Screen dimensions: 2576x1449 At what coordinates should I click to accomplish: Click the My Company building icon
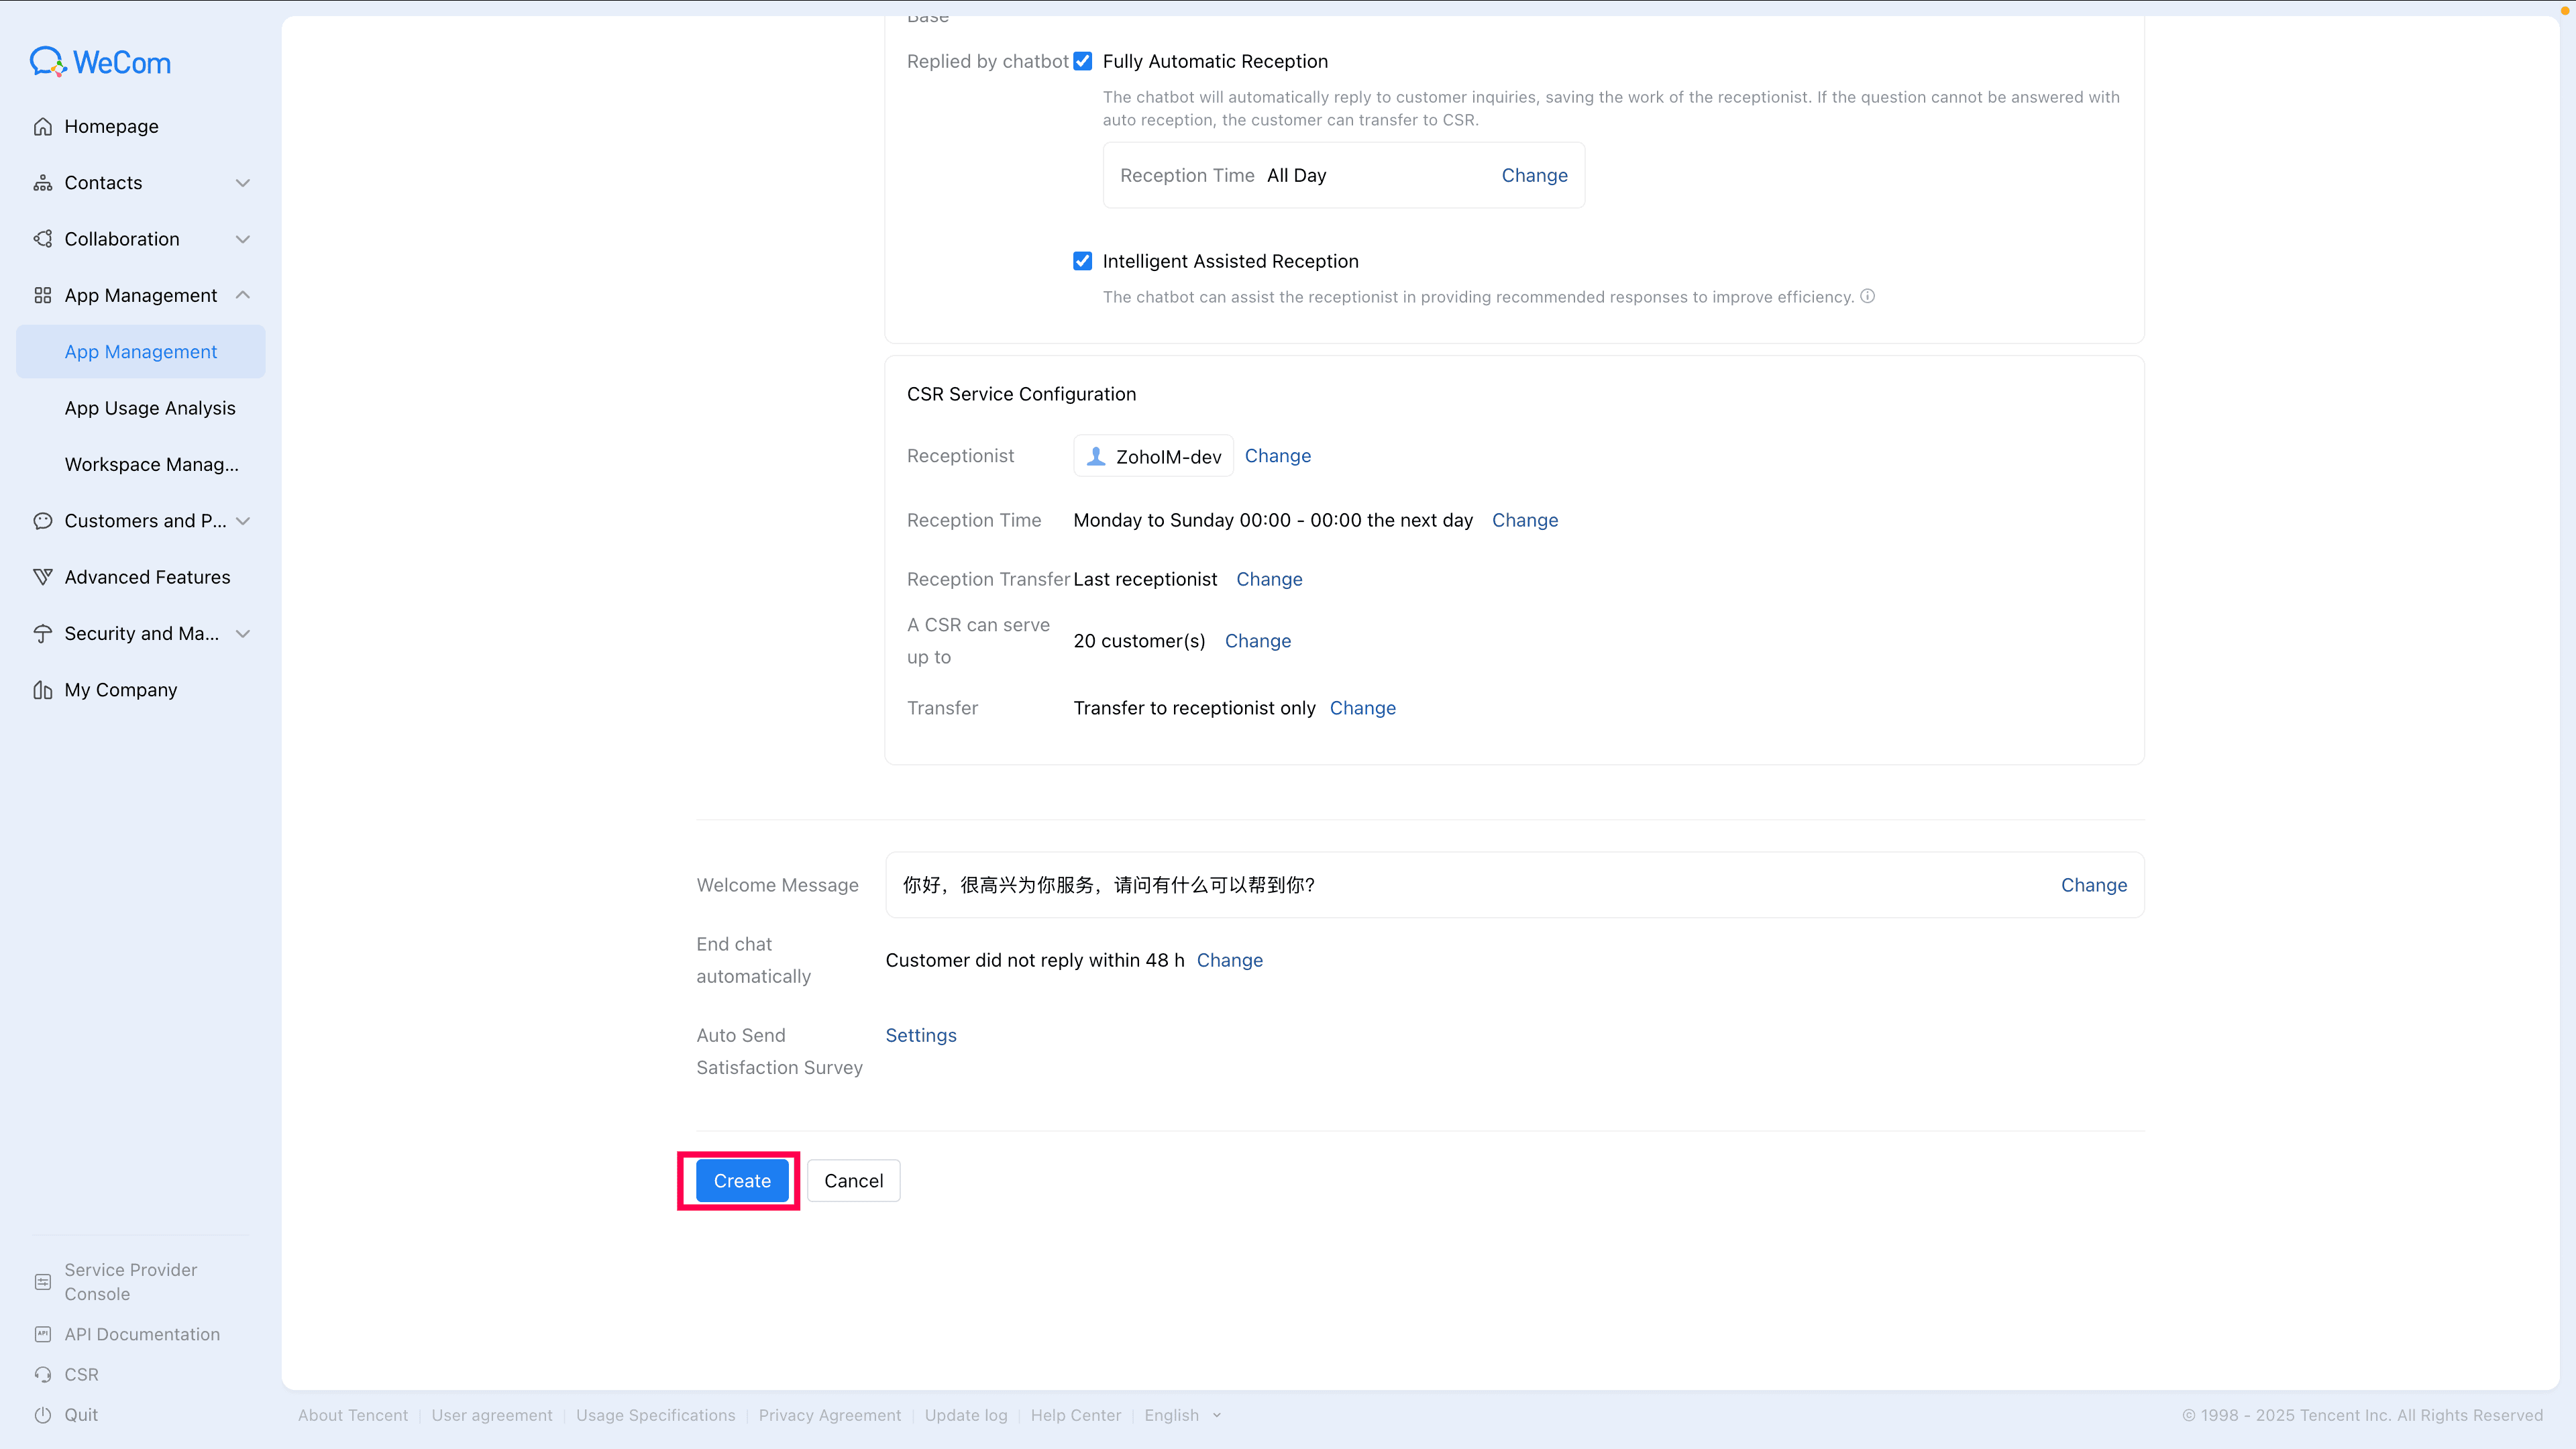click(43, 690)
